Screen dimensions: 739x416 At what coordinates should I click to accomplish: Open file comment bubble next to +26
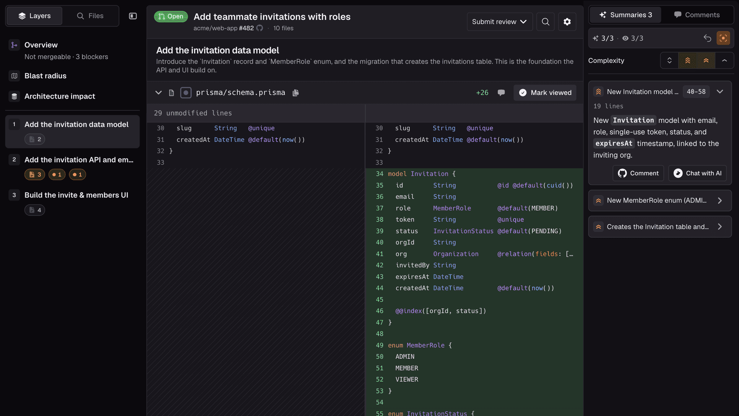(x=501, y=92)
